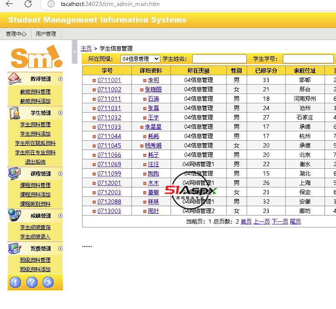The width and height of the screenshot is (336, 309).
Task: Open 学生资料添加 in sidebar
Action: click(x=35, y=134)
